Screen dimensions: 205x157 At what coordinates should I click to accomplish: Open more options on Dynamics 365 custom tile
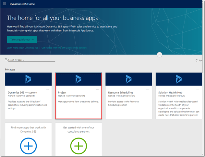pos(47,89)
